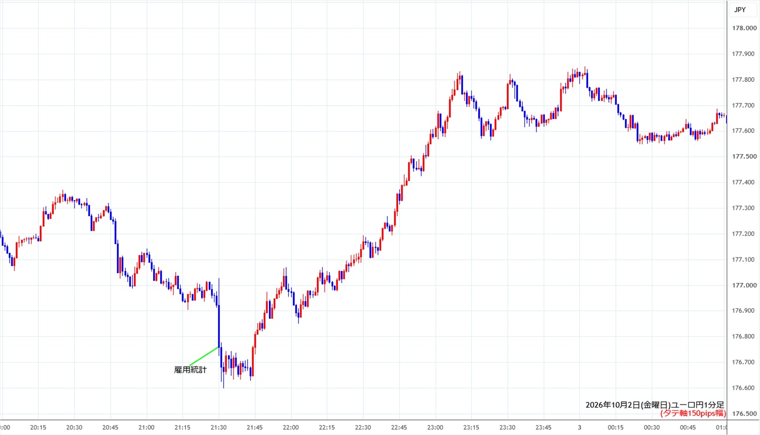Image resolution: width=760 pixels, height=435 pixels.
Task: Click the 176.500 price axis label
Action: click(744, 413)
